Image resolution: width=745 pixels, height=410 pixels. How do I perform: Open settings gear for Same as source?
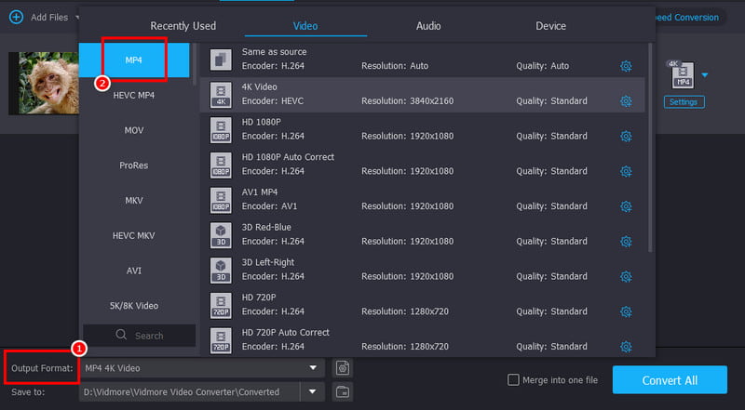[x=626, y=65]
